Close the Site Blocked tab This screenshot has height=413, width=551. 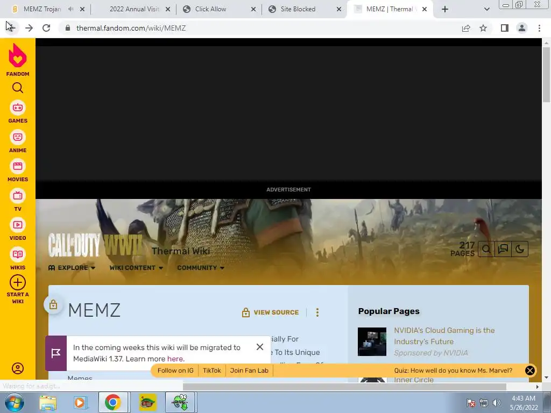tap(339, 9)
